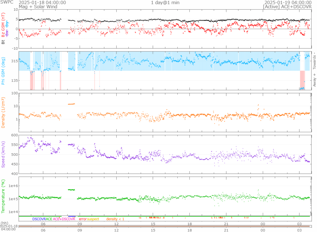Click the Phi GSM (deg) axis label
The width and height of the screenshot is (317, 232).
click(4, 71)
